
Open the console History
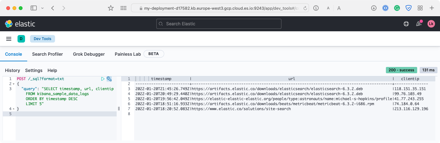[x=13, y=70]
